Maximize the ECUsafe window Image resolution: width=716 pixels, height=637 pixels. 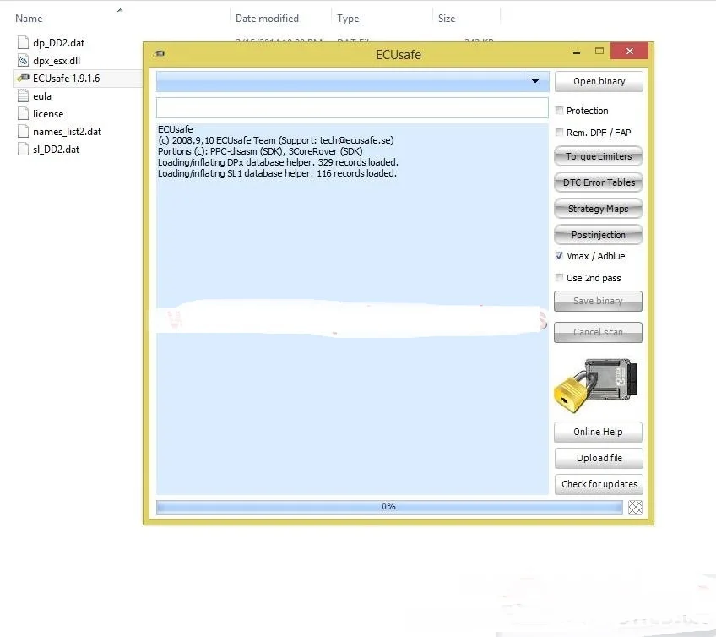point(599,52)
